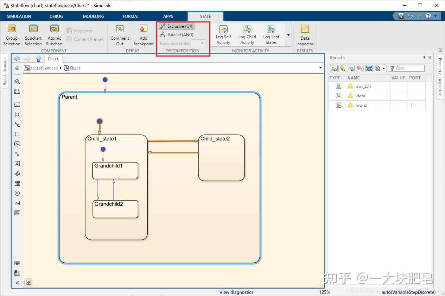Screen dimensions: 445x296
Task: Switch to the SIMULATION ribbon tab
Action: point(19,16)
